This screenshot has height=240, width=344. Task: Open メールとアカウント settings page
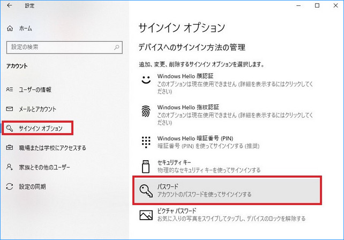point(36,109)
